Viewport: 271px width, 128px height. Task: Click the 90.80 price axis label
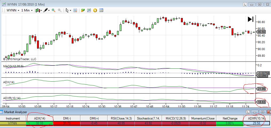coord(261,22)
